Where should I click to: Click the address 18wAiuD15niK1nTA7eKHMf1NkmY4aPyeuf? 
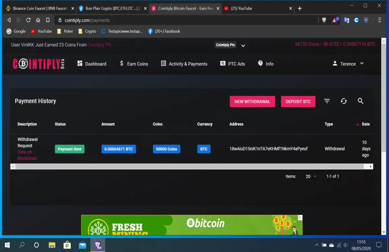tap(269, 149)
